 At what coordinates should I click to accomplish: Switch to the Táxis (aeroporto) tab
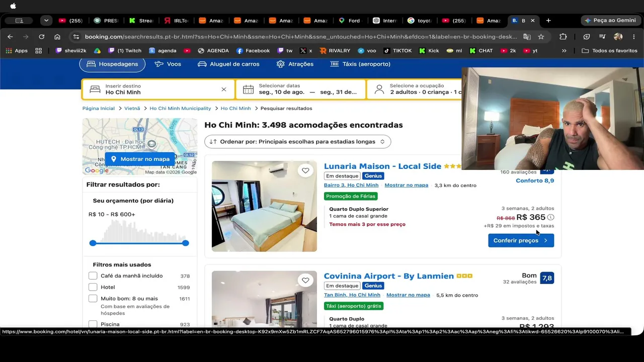click(x=360, y=64)
